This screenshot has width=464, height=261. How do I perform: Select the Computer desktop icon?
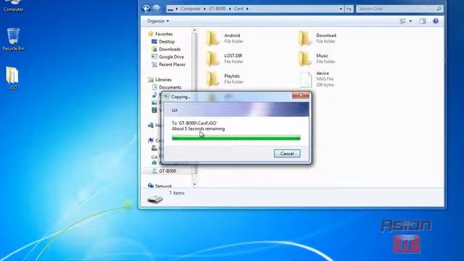[x=13, y=6]
